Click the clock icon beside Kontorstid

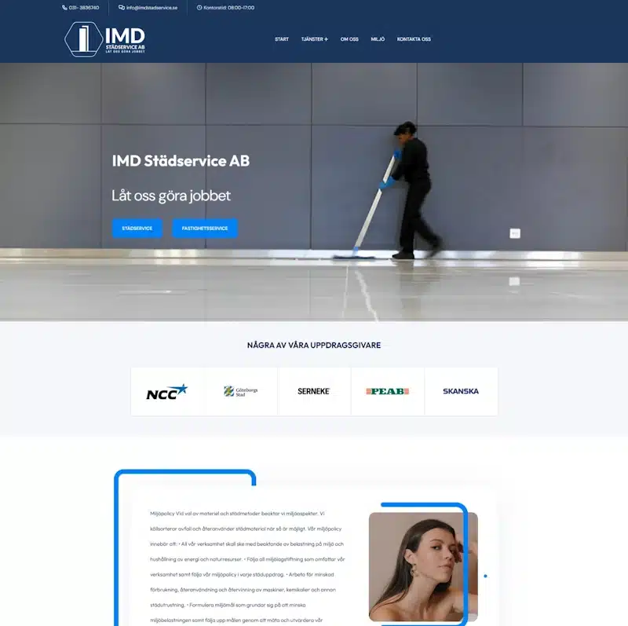click(x=199, y=8)
